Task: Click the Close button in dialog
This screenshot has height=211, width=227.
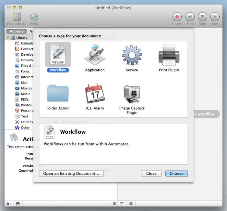Action: coord(151,173)
